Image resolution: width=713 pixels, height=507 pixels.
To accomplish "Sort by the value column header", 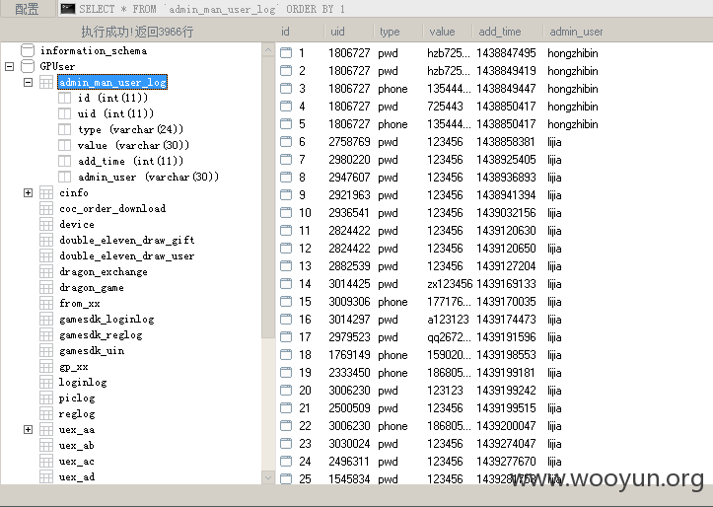I will tap(448, 32).
